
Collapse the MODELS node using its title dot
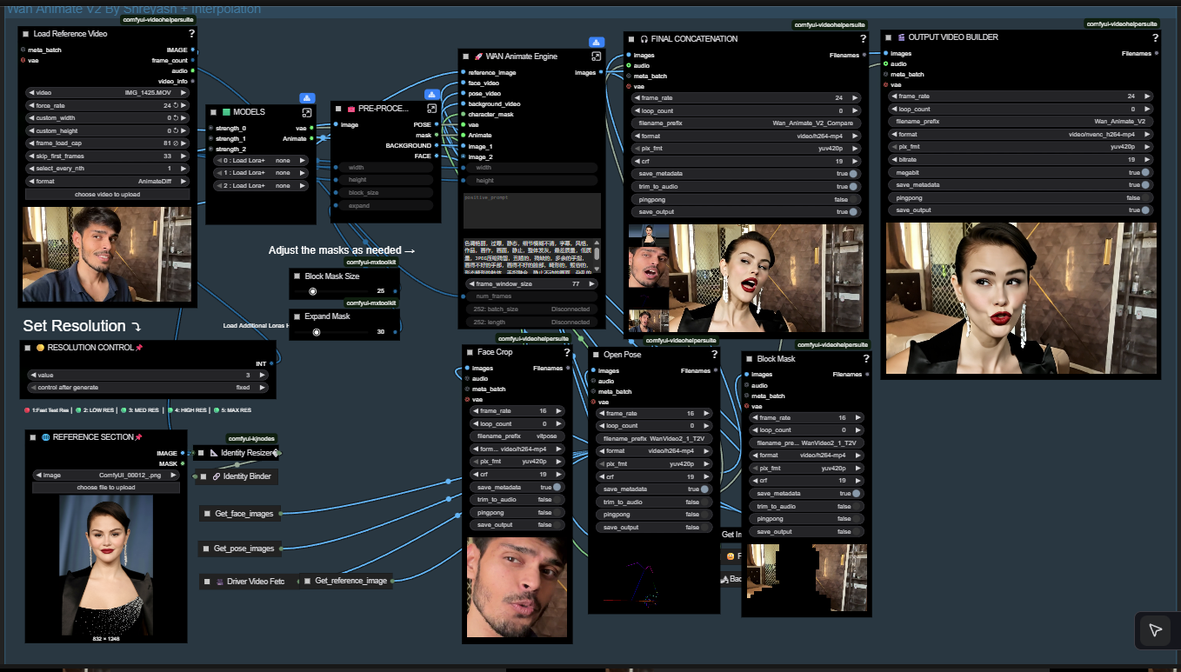coord(214,112)
